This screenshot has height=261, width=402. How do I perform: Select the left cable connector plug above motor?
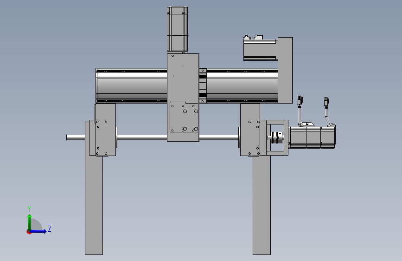pos(300,100)
